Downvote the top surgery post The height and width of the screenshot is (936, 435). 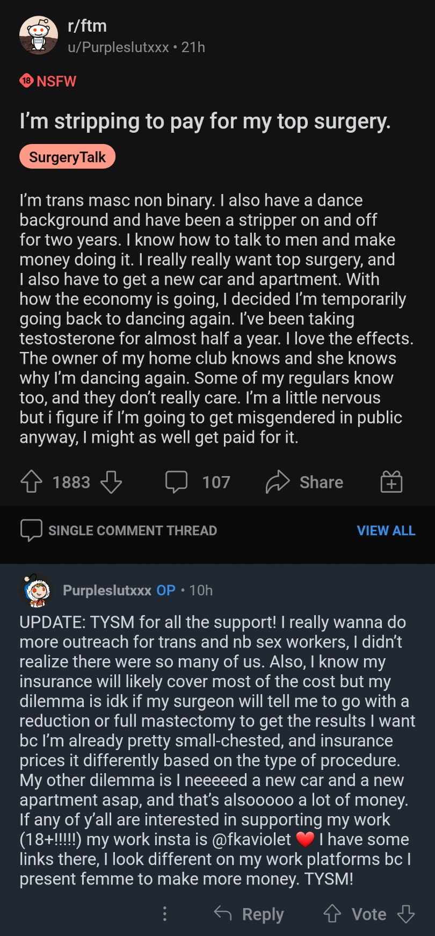[111, 481]
